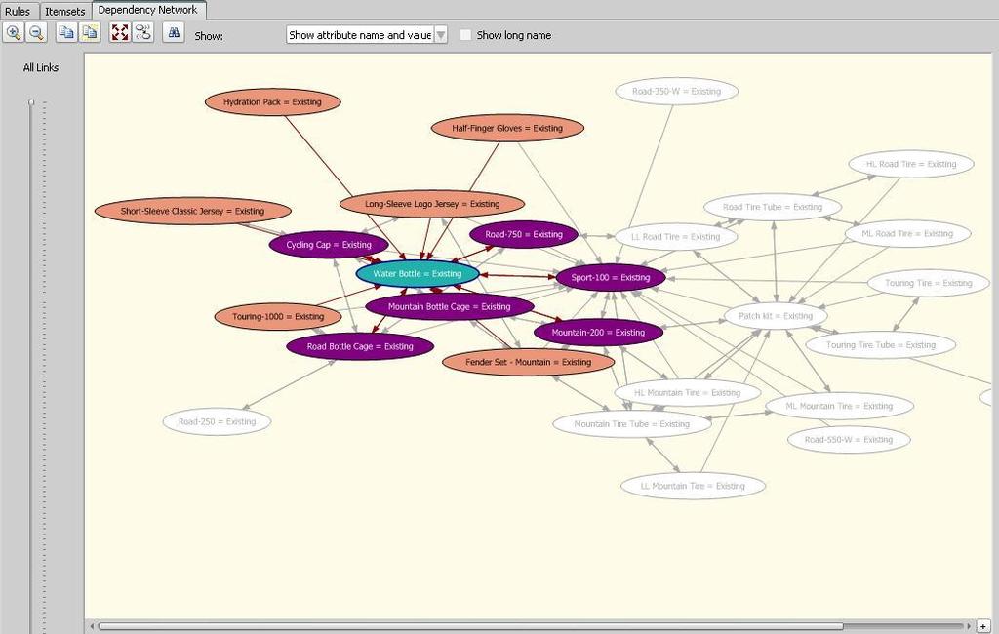The height and width of the screenshot is (634, 999).
Task: Click the All Links label
Action: click(x=41, y=67)
